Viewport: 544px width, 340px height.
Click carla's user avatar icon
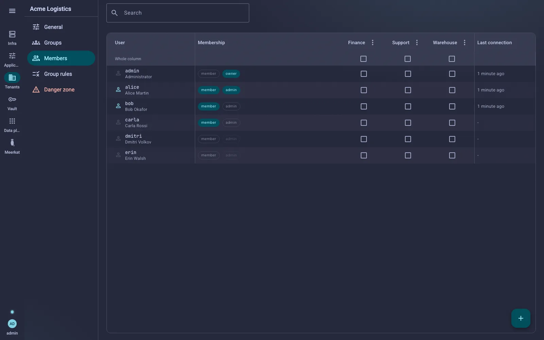(x=118, y=122)
